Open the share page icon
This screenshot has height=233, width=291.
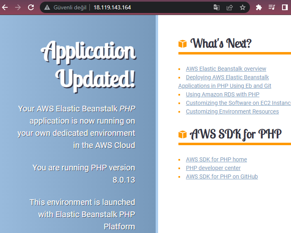[230, 7]
